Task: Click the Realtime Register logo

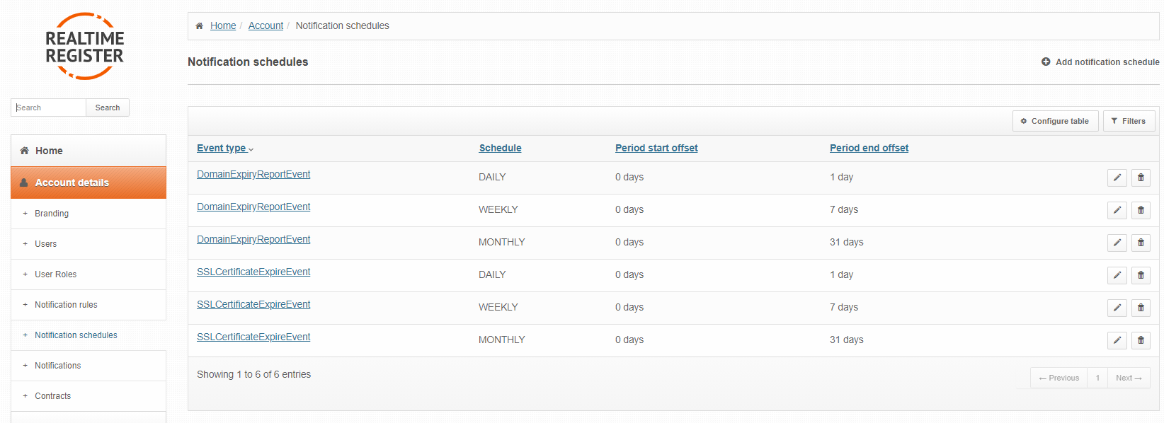Action: pos(84,46)
